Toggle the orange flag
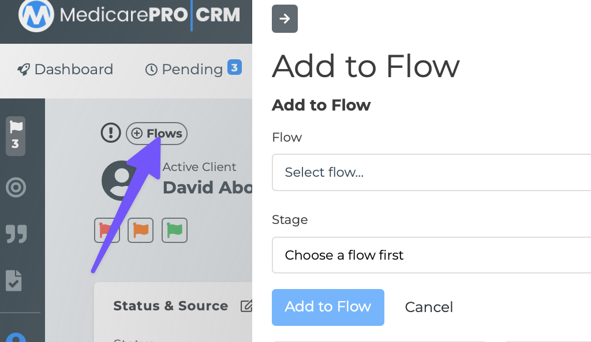This screenshot has width=591, height=342. click(x=141, y=231)
